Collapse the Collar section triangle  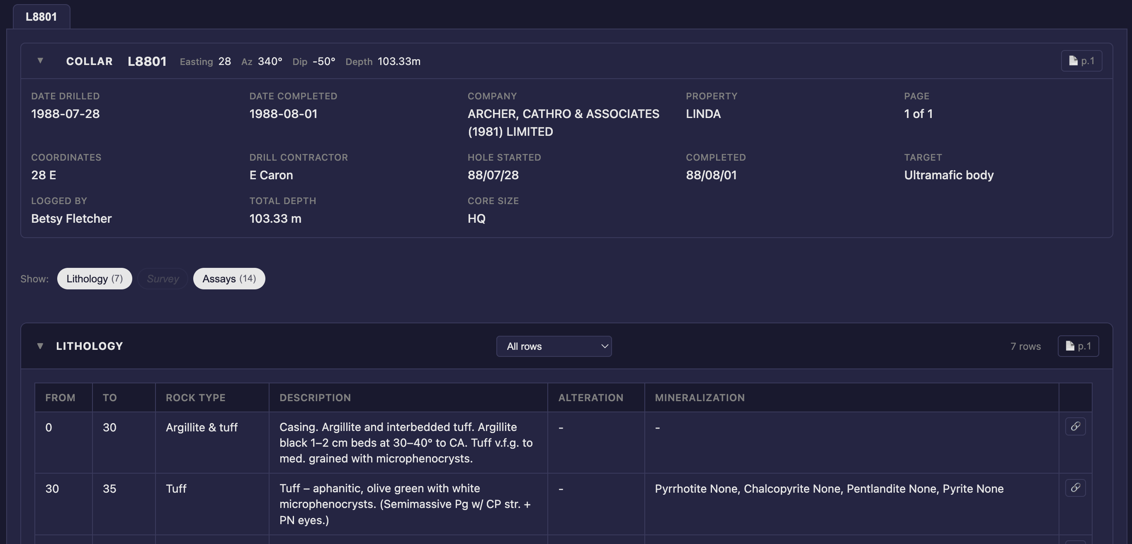pyautogui.click(x=40, y=60)
